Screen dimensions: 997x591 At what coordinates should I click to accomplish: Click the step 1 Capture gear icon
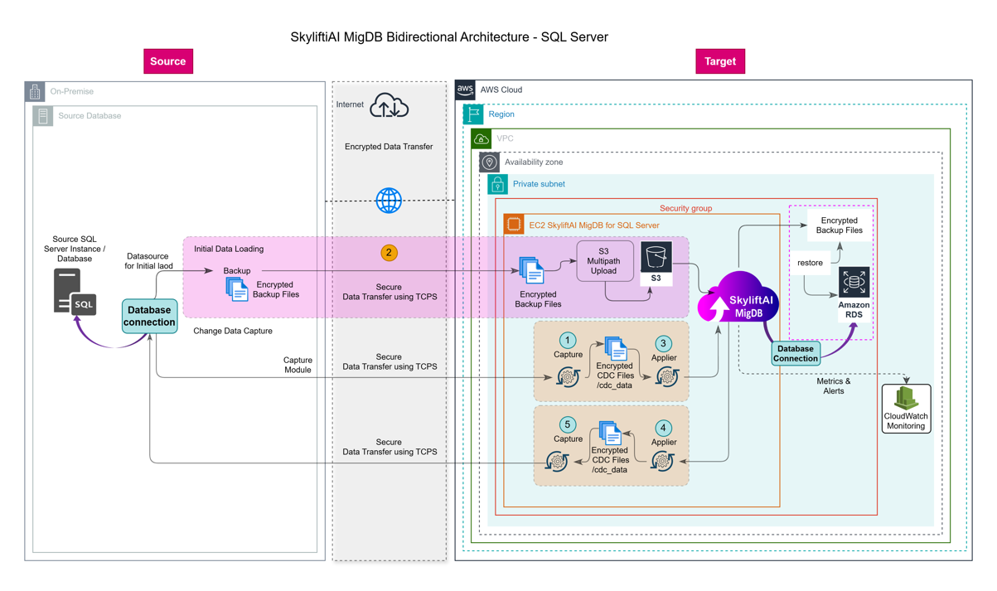[568, 378]
